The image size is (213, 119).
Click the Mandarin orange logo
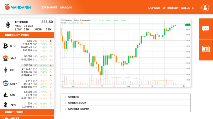coord(7,7)
